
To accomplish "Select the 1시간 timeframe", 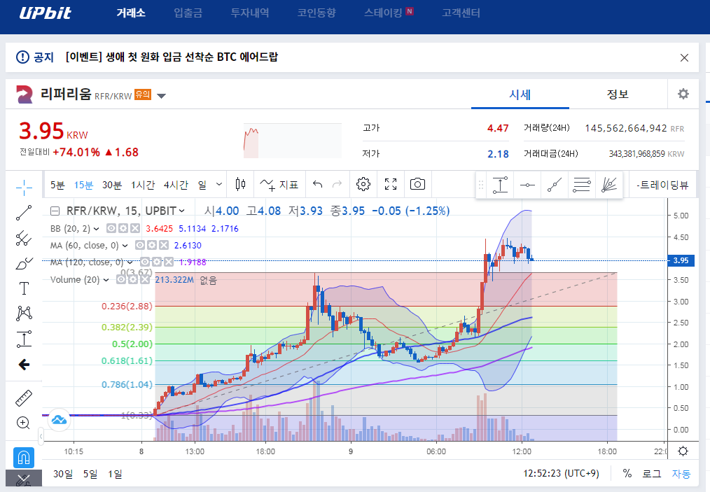I will pyautogui.click(x=143, y=185).
